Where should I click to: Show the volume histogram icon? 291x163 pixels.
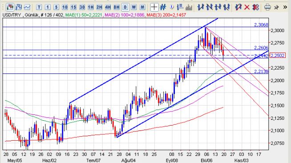[x=189, y=8]
